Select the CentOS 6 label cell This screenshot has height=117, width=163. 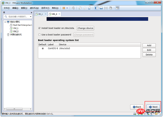[x=53, y=48]
